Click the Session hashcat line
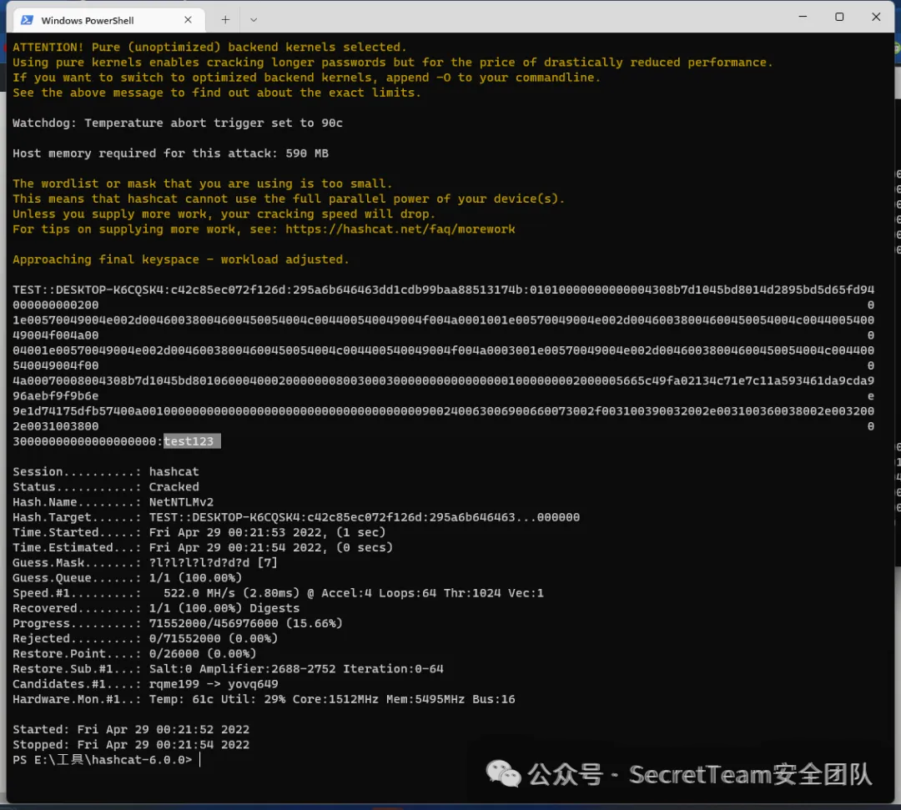The image size is (901, 810). pos(100,471)
